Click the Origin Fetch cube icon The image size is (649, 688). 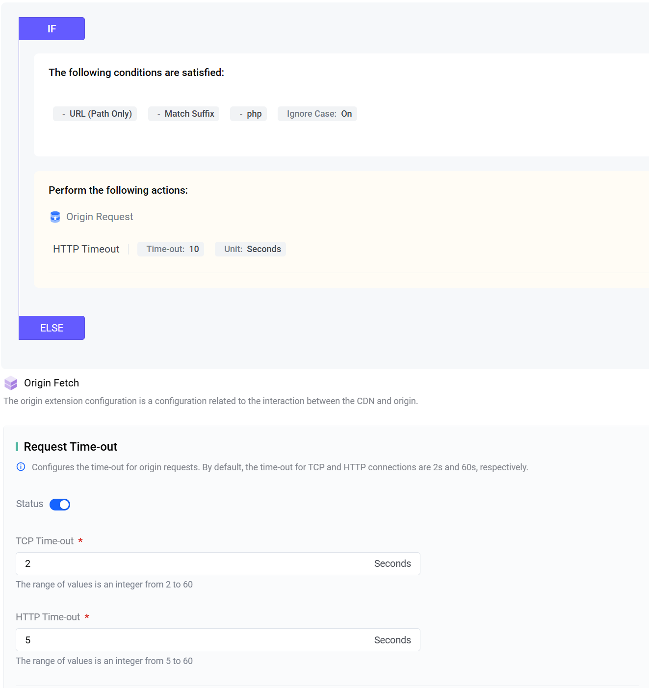11,383
